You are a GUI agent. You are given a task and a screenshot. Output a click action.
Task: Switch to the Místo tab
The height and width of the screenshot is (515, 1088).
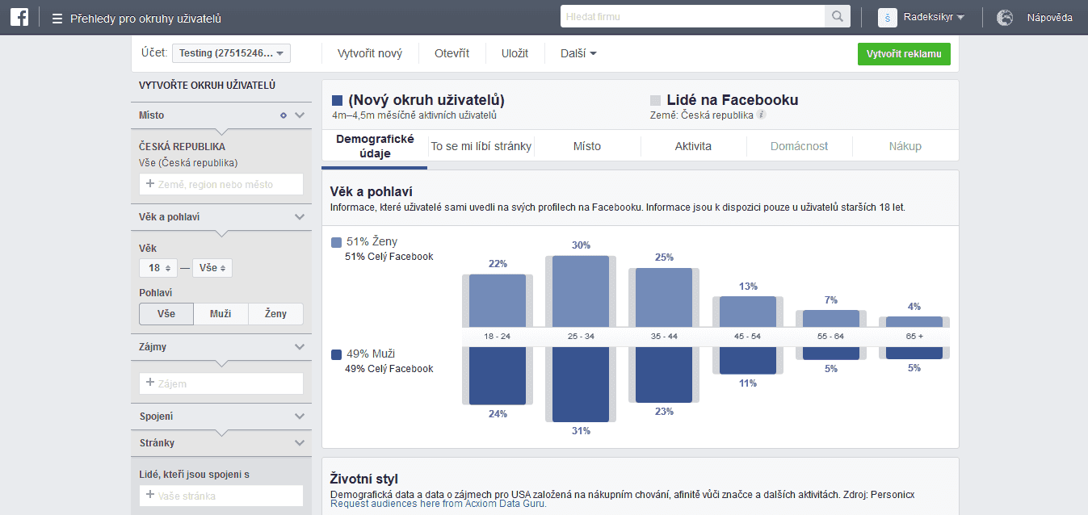pos(587,146)
